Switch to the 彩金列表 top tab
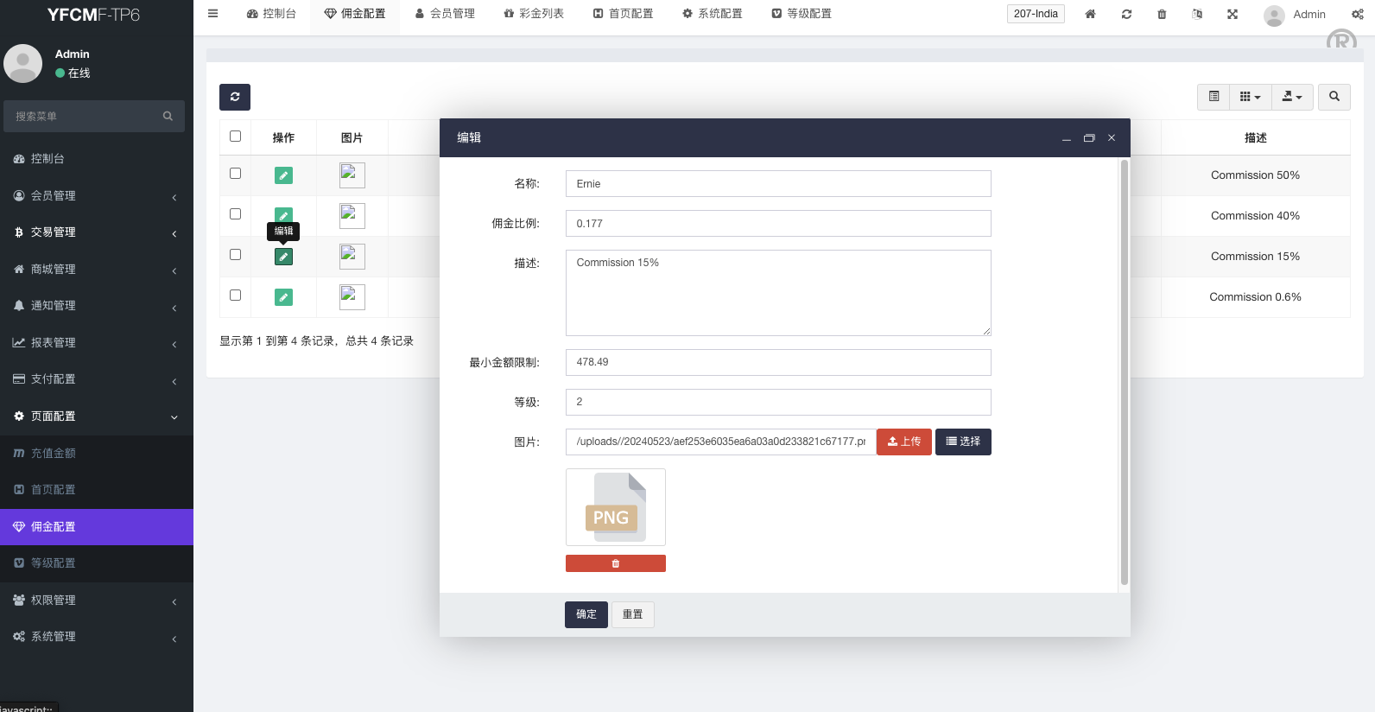Viewport: 1375px width, 712px height. tap(534, 14)
